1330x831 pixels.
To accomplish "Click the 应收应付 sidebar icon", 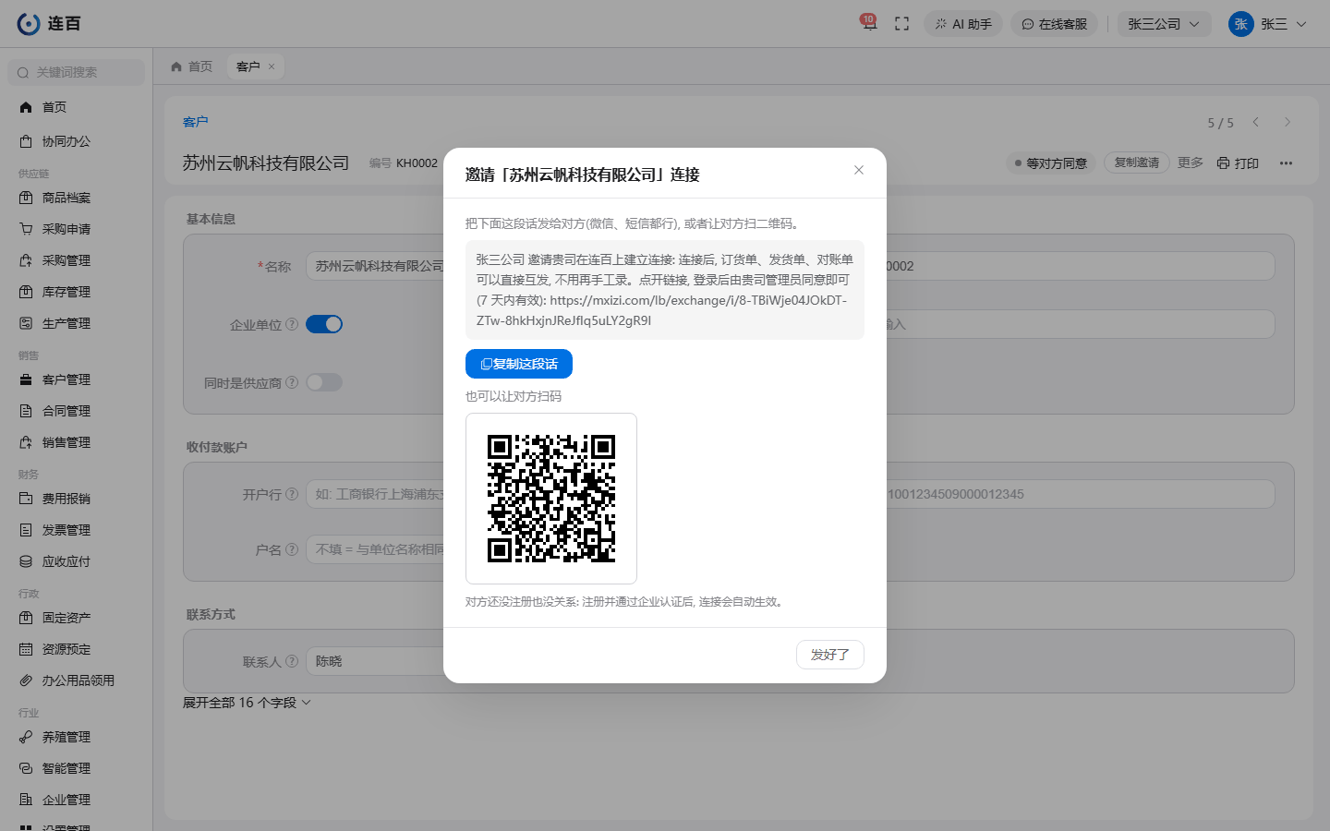I will pyautogui.click(x=26, y=561).
